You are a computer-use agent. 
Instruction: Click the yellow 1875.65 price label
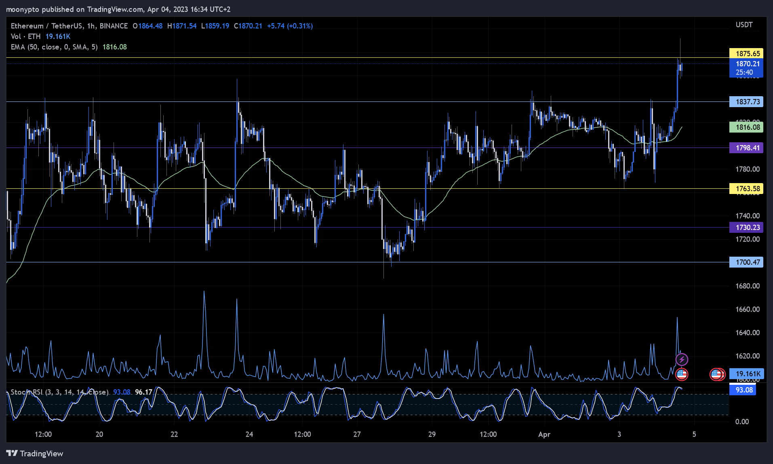pyautogui.click(x=746, y=53)
